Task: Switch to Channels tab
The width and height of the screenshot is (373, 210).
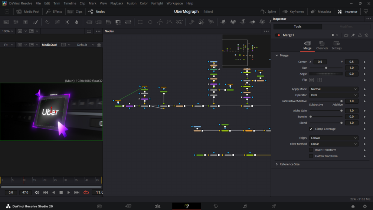Action: pos(322,45)
